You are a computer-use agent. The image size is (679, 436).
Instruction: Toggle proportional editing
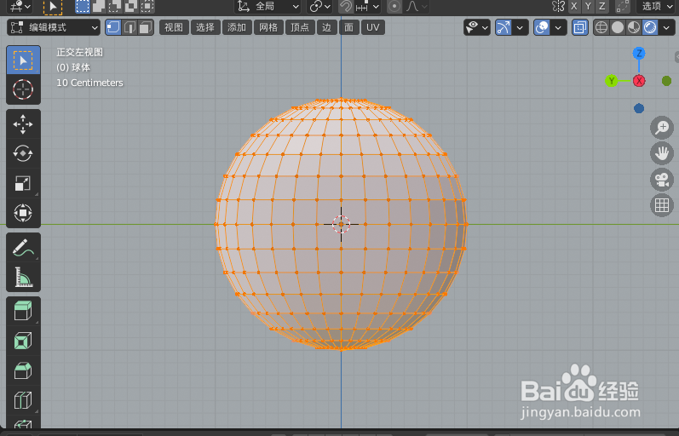click(x=394, y=7)
